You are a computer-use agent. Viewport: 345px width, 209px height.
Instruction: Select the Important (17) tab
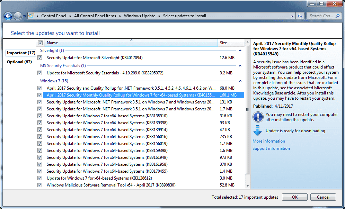[21, 53]
